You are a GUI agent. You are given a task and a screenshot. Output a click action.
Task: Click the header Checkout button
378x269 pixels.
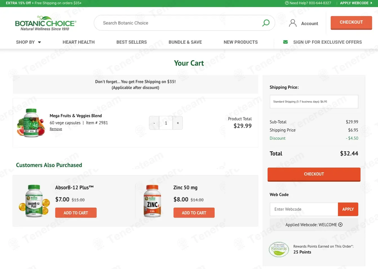(351, 23)
